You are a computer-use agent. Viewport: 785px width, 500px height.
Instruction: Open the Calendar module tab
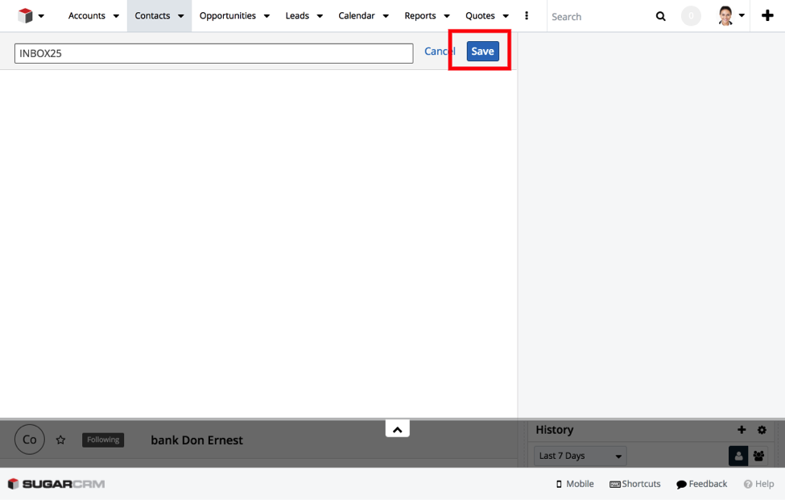tap(357, 15)
